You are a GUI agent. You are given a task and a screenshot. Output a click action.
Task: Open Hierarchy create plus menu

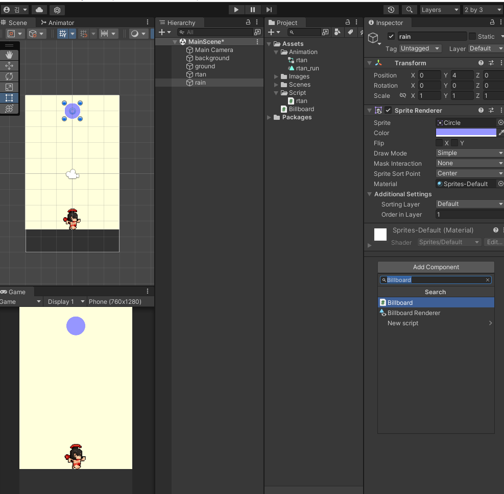(165, 32)
